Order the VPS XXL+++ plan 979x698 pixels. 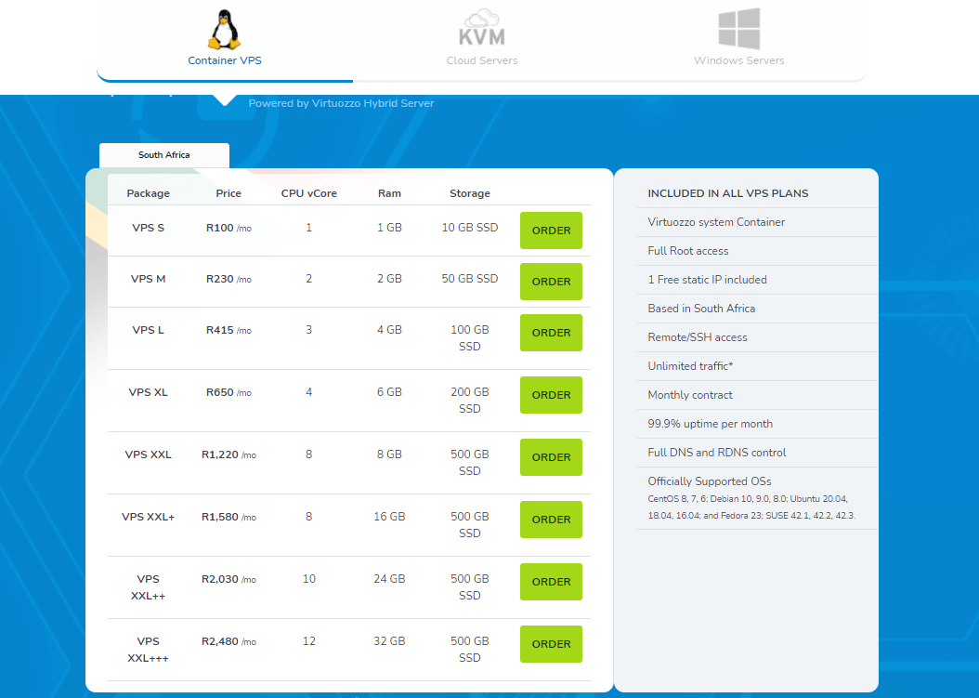pos(551,644)
